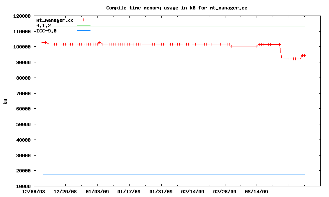Screen dimensions: 329x197
Task: Click the 70000 y-axis tick label
Action: point(24,93)
